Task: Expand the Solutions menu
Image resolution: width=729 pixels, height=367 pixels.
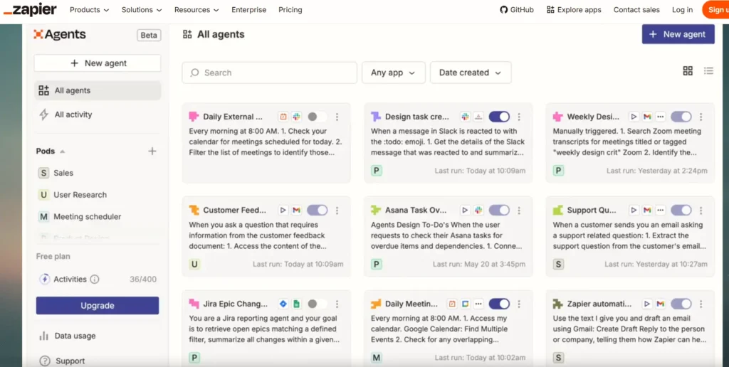Action: (x=142, y=10)
